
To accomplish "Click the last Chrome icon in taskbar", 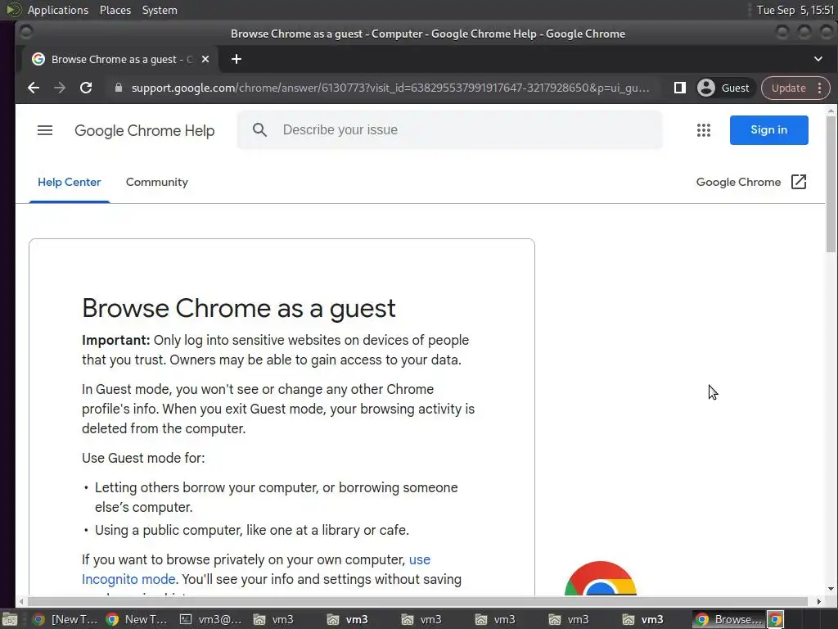I will 776,619.
